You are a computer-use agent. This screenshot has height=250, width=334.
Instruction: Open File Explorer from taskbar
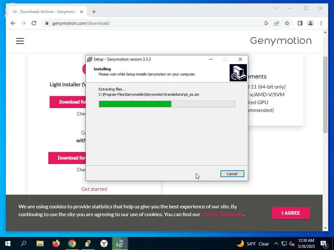pyautogui.click(x=40, y=243)
